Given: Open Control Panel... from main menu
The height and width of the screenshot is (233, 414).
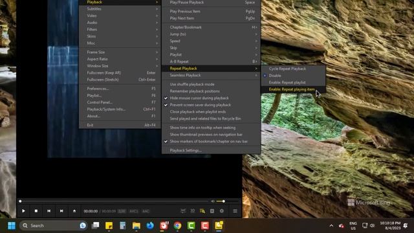Looking at the screenshot, I should [120, 102].
